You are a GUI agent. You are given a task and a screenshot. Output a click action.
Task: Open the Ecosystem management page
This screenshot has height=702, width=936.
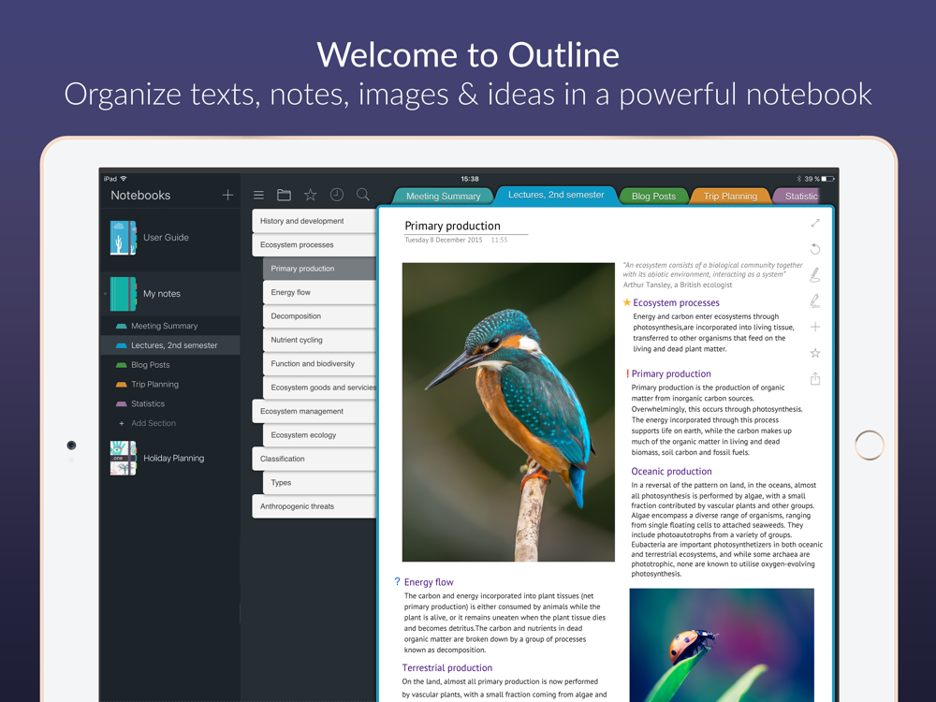[x=314, y=411]
